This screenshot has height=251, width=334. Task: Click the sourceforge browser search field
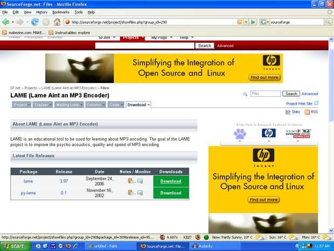(296, 22)
